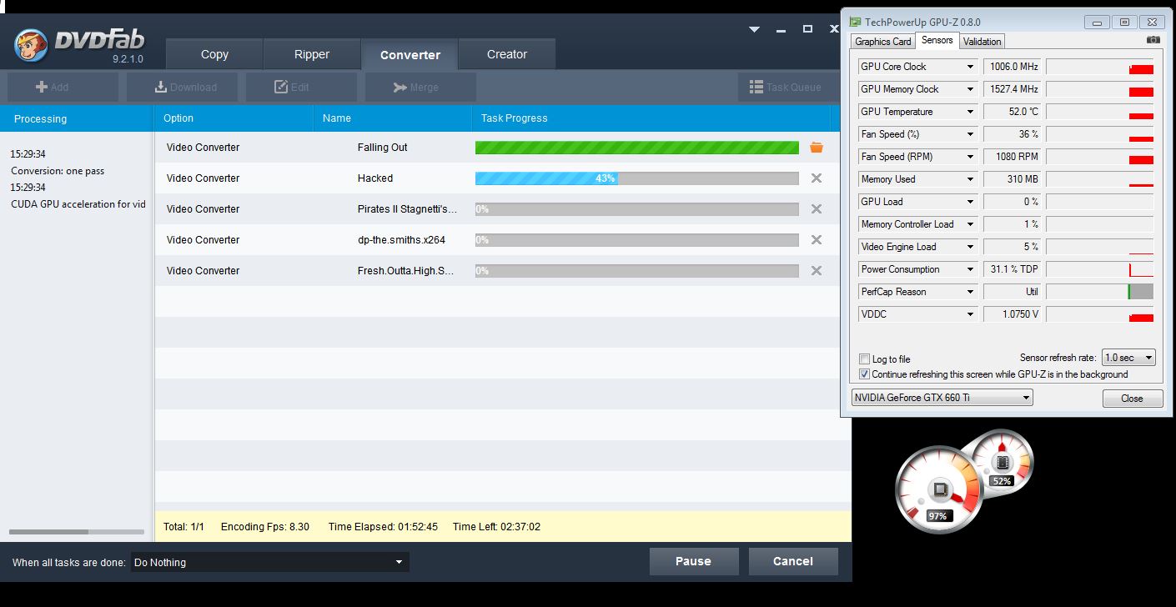Click the DVDFab monkey logo

click(x=30, y=46)
